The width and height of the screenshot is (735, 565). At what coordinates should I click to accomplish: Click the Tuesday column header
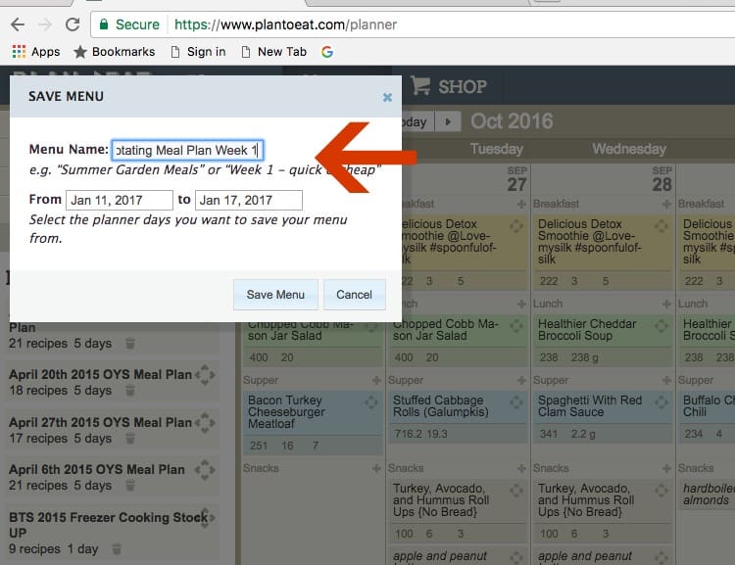497,149
